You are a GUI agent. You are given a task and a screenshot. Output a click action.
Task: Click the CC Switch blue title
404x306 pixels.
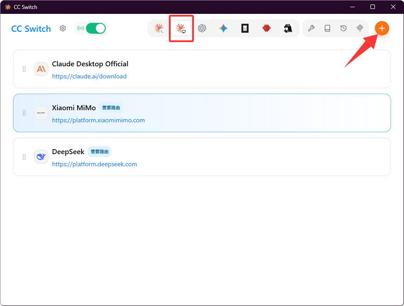31,29
